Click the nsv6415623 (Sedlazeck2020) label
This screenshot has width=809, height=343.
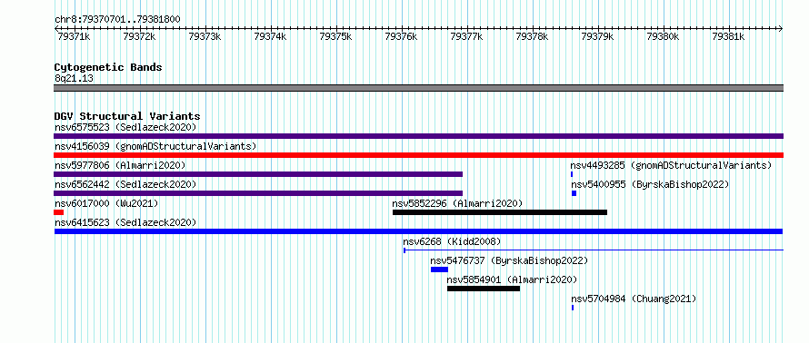125,222
